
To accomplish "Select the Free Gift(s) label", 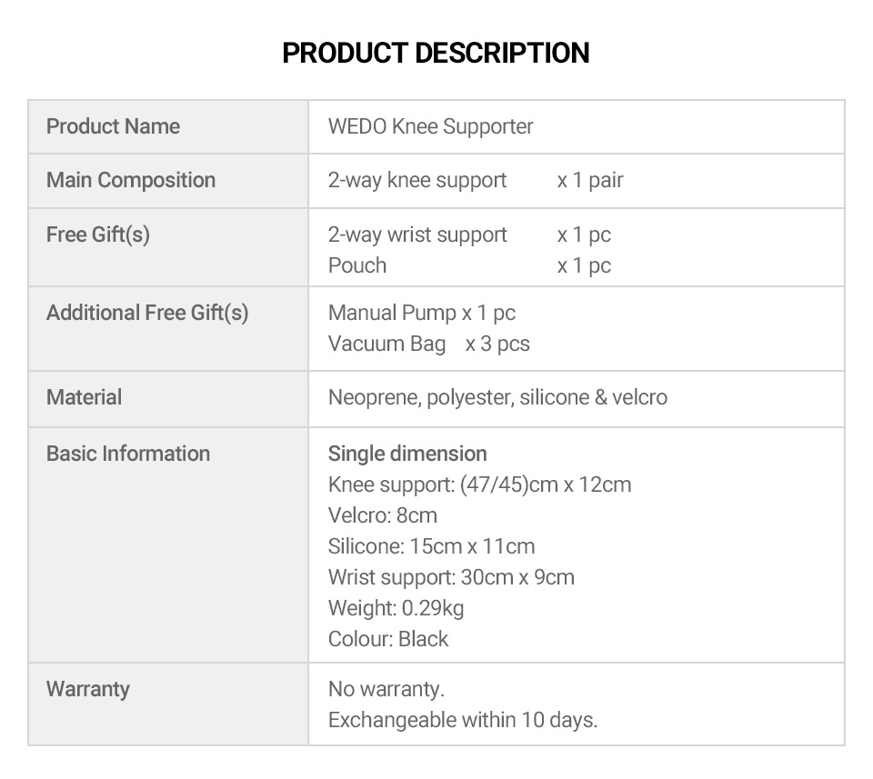I will tap(98, 235).
